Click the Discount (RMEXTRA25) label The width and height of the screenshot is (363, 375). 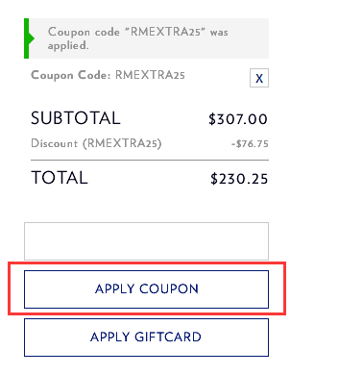click(96, 143)
